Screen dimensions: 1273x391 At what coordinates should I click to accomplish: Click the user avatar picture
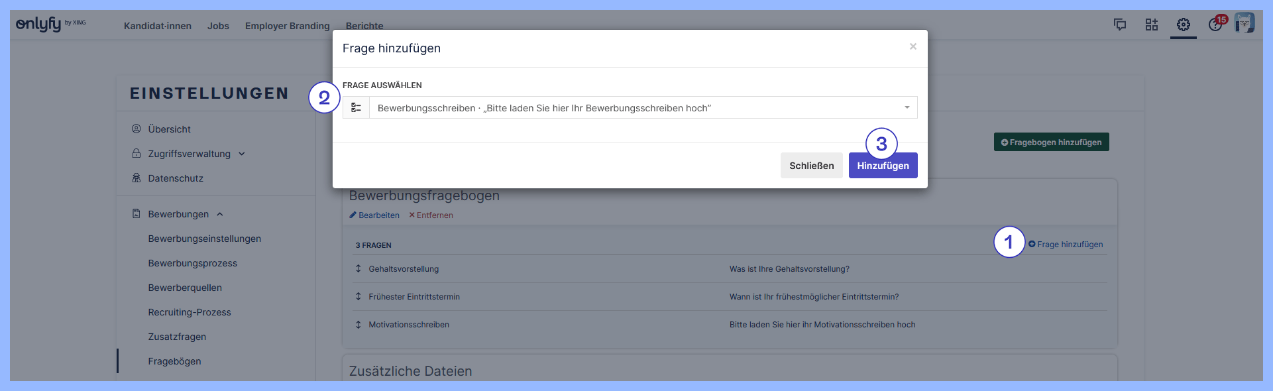(1245, 23)
